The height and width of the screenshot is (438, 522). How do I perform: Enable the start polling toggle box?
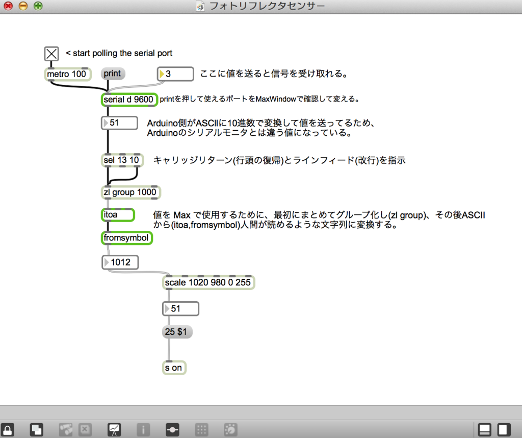pyautogui.click(x=51, y=53)
